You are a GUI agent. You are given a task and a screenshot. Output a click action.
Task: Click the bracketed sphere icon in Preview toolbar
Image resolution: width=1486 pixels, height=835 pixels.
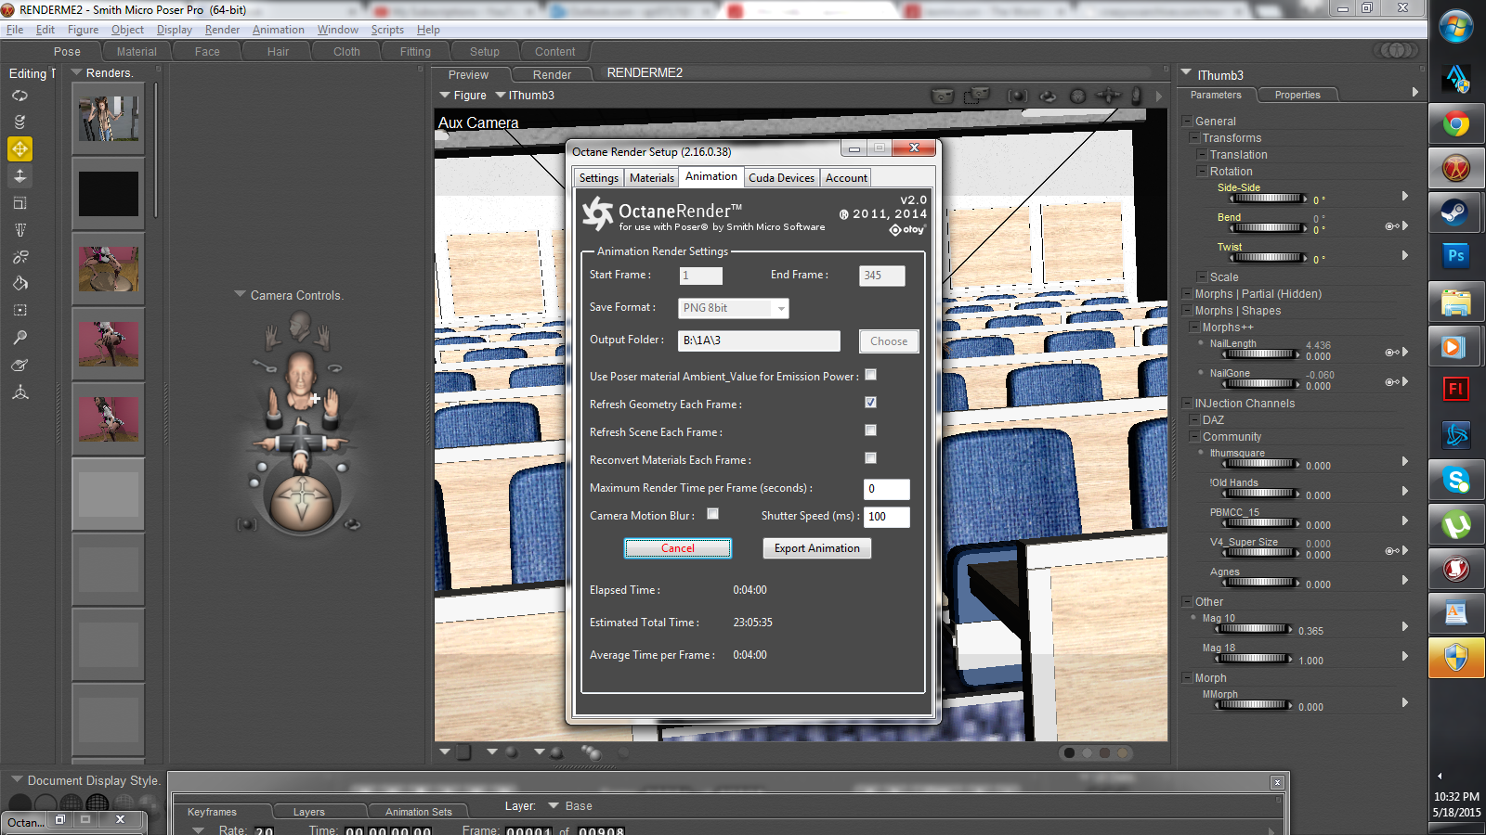point(1018,96)
